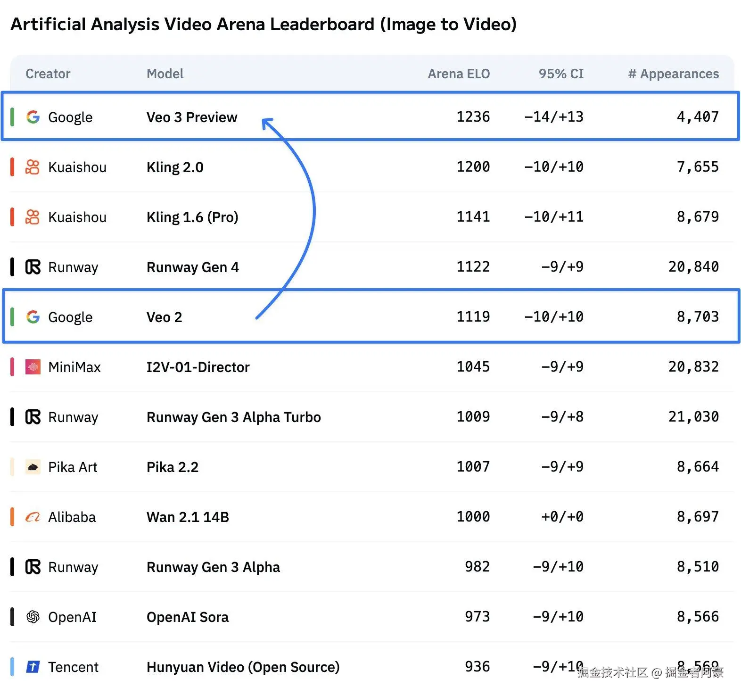Click the MiniMax logo icon
The width and height of the screenshot is (741, 696).
click(33, 367)
